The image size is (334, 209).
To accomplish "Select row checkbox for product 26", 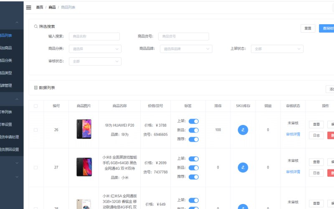I will tap(35, 130).
